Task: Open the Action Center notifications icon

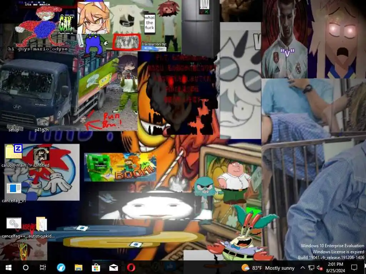Action: [x=354, y=268]
